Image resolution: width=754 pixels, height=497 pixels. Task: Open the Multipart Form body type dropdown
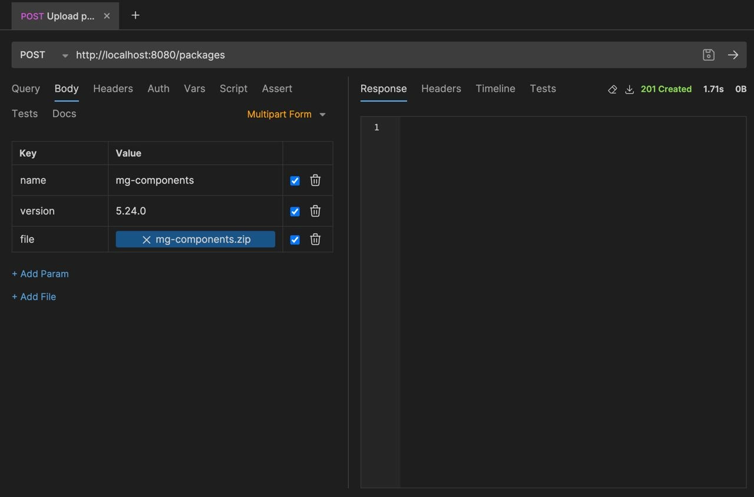(x=286, y=114)
